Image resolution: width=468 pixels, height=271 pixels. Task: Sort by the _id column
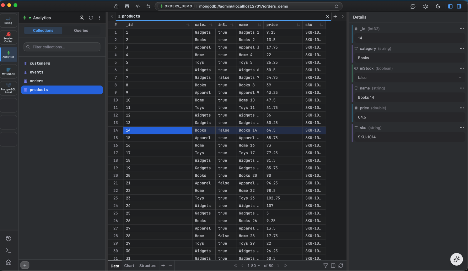pyautogui.click(x=188, y=25)
